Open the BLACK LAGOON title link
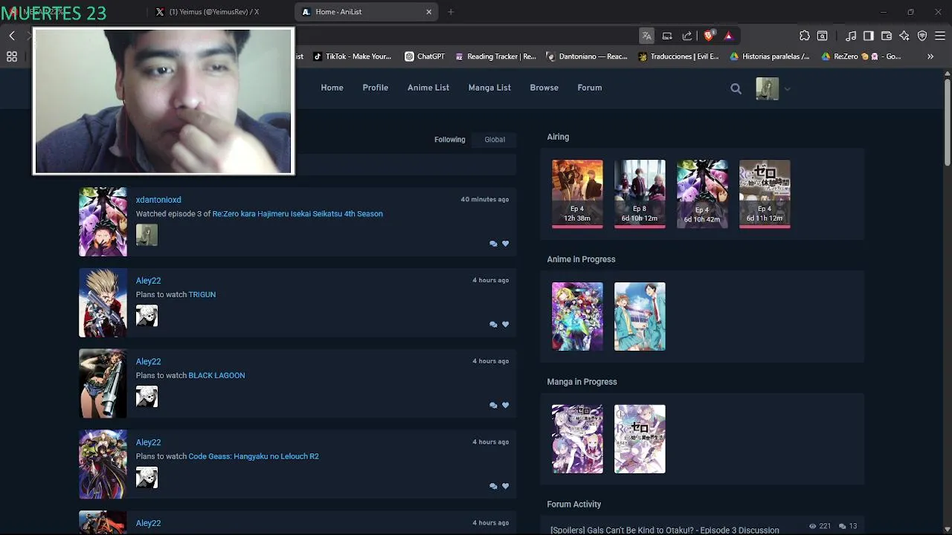The height and width of the screenshot is (535, 952). coord(216,376)
